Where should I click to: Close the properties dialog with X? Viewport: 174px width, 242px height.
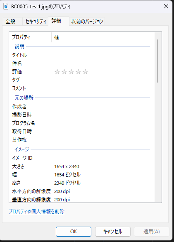(x=166, y=6)
